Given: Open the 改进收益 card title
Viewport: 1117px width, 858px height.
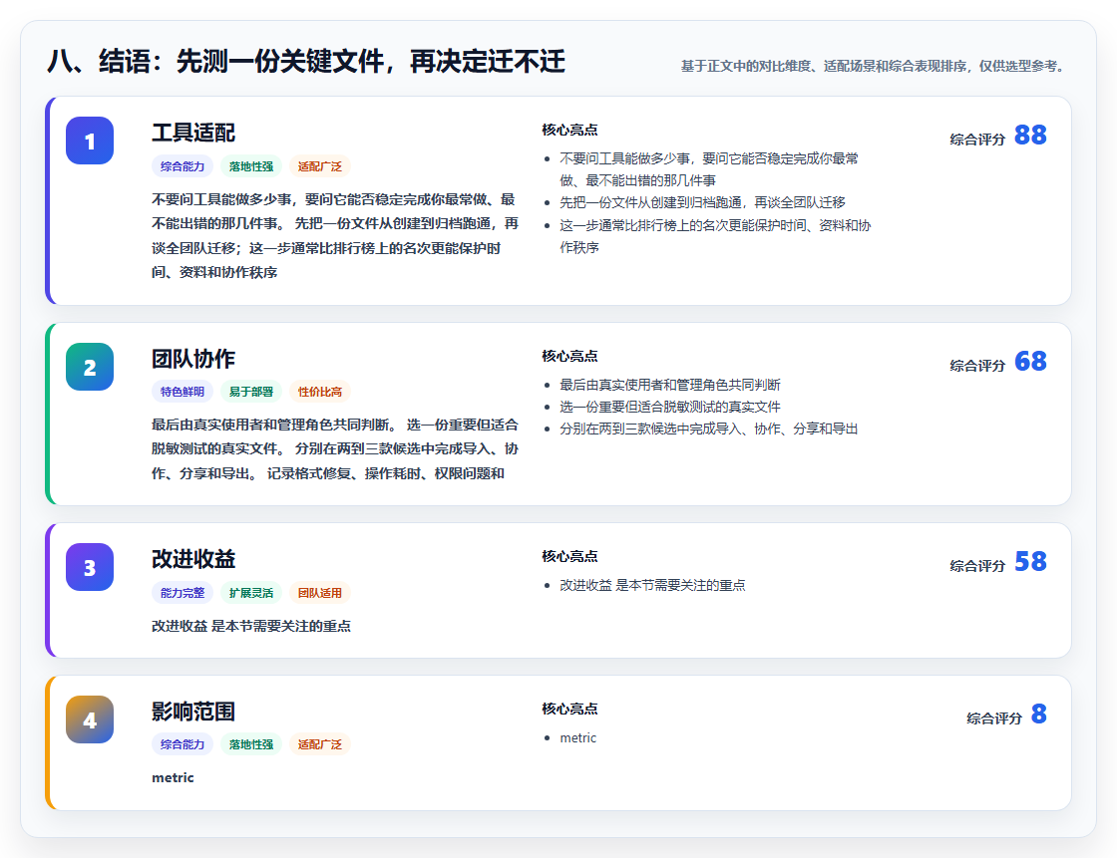Looking at the screenshot, I should click(x=193, y=559).
